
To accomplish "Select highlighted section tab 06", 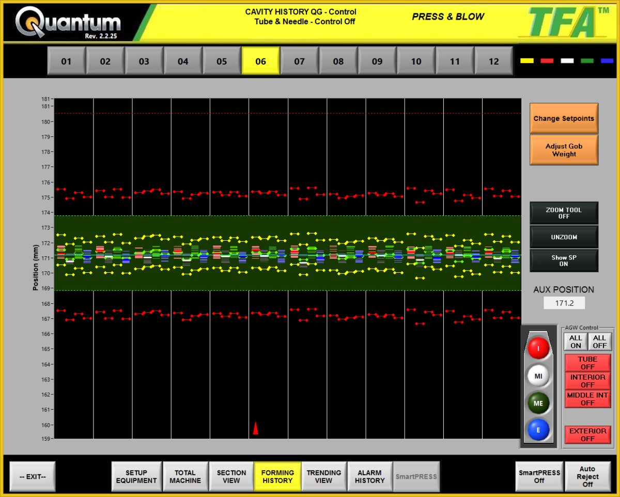I will 261,61.
